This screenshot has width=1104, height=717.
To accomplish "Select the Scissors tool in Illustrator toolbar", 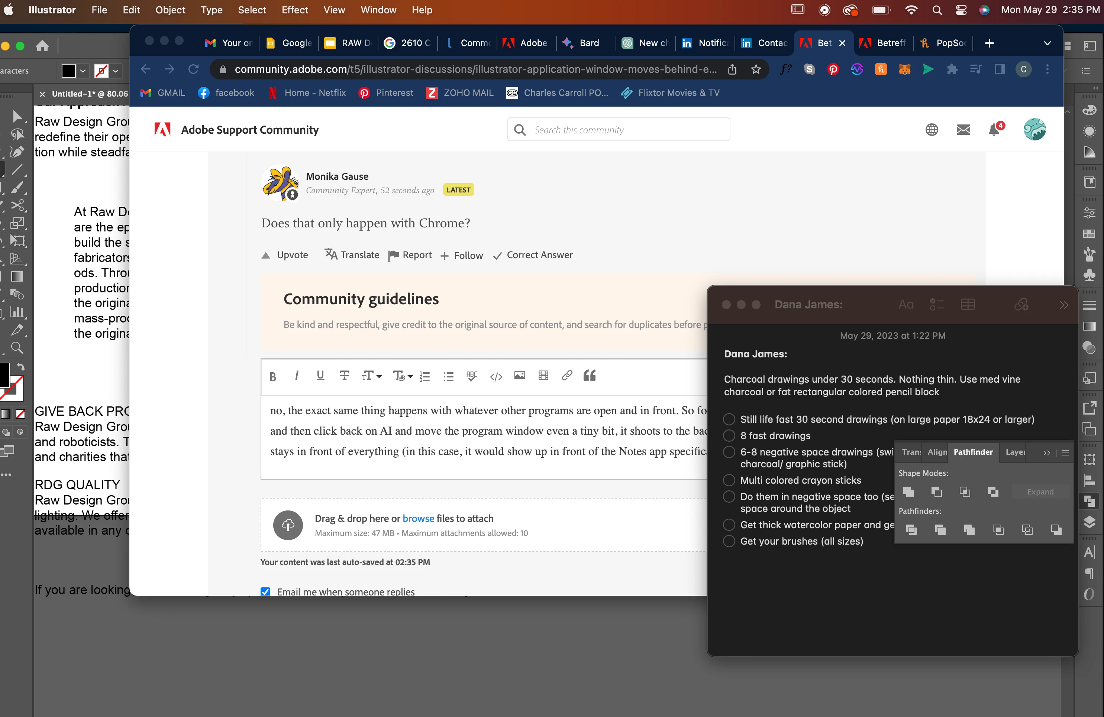I will coord(17,205).
